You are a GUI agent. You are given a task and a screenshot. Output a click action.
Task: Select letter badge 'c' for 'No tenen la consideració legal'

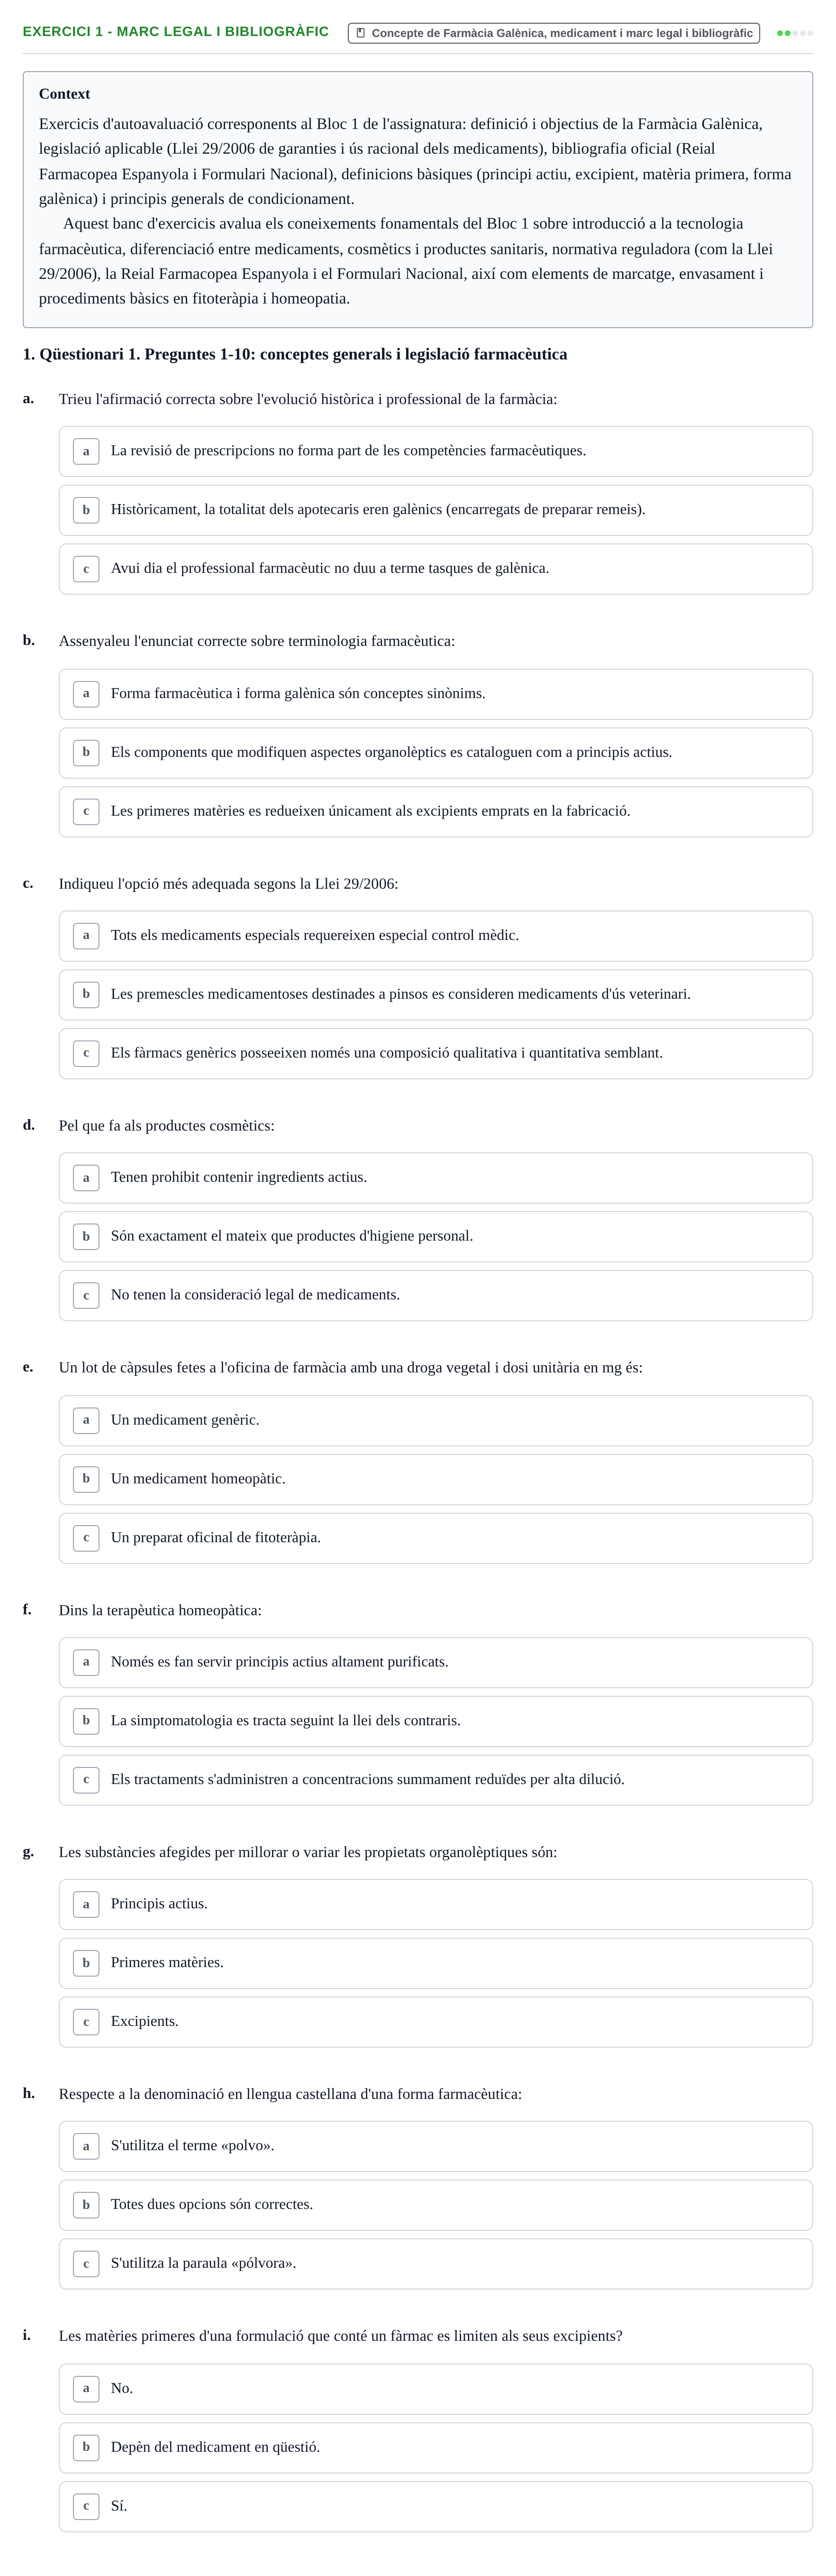(86, 1295)
